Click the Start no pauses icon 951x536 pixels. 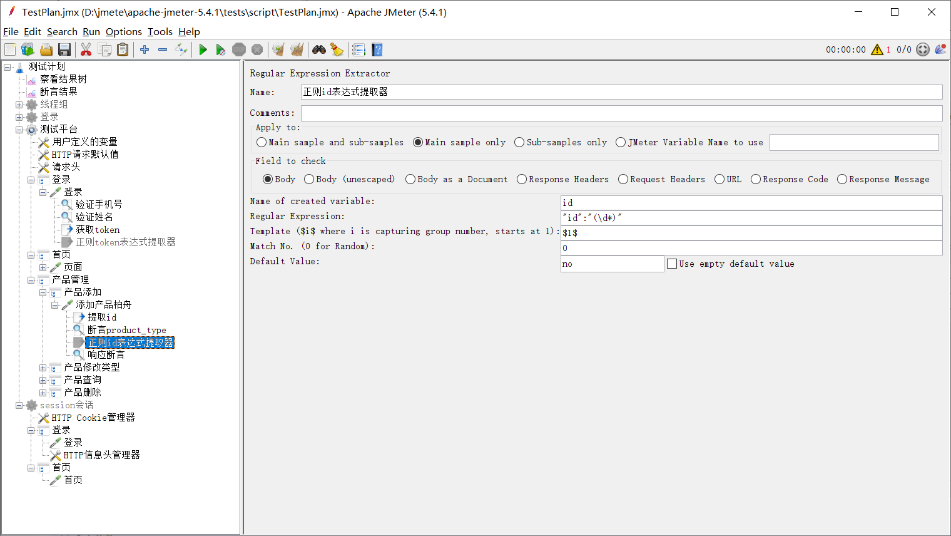coord(221,49)
